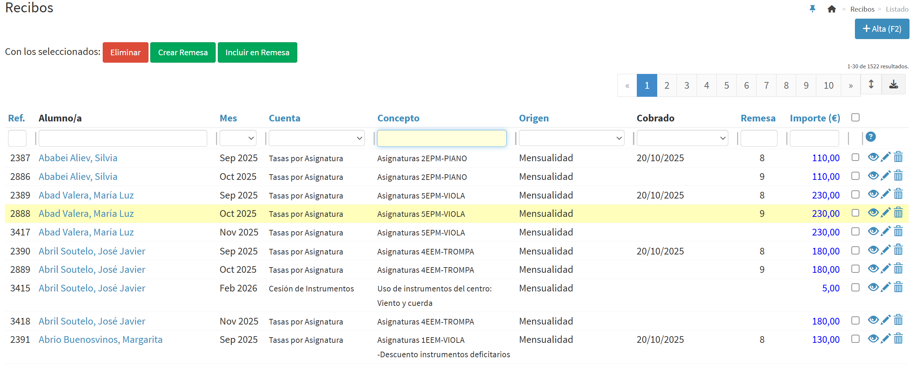The image size is (913, 365).
Task: Focus the Alumno/a filter text field
Action: (x=123, y=138)
